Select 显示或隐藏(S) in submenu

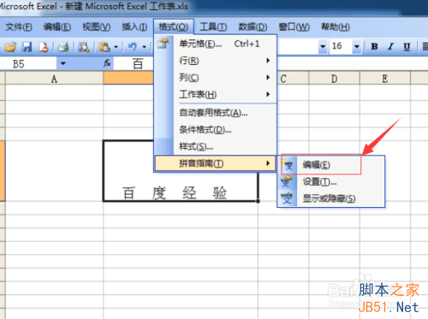(x=331, y=198)
